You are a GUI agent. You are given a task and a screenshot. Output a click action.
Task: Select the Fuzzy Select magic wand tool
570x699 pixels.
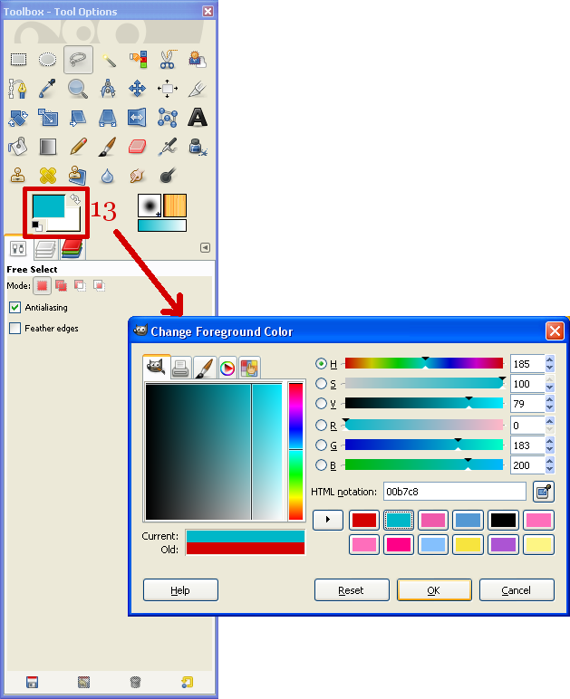[x=108, y=59]
